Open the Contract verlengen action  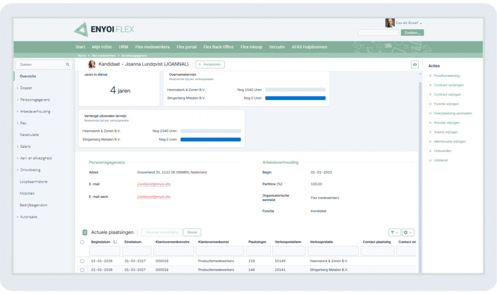coord(448,85)
